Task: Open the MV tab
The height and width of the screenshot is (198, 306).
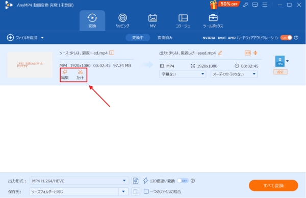Action: pyautogui.click(x=152, y=21)
